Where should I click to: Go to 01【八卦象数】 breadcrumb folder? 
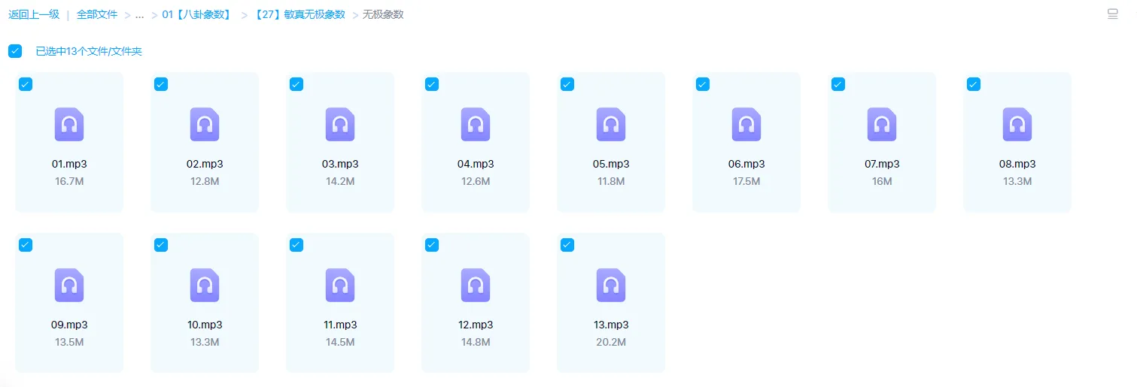coord(197,14)
